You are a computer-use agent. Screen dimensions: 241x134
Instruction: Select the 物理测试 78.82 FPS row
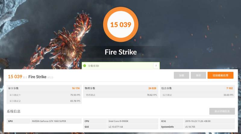121,95
